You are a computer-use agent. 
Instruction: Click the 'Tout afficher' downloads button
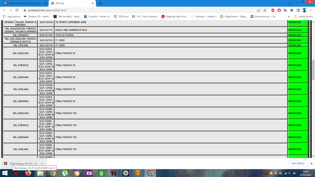point(298,163)
